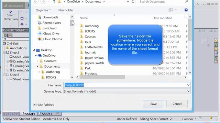Image resolution: width=220 pixels, height=123 pixels.
Task: Open the papers-sketch folder
Action: 92,63
